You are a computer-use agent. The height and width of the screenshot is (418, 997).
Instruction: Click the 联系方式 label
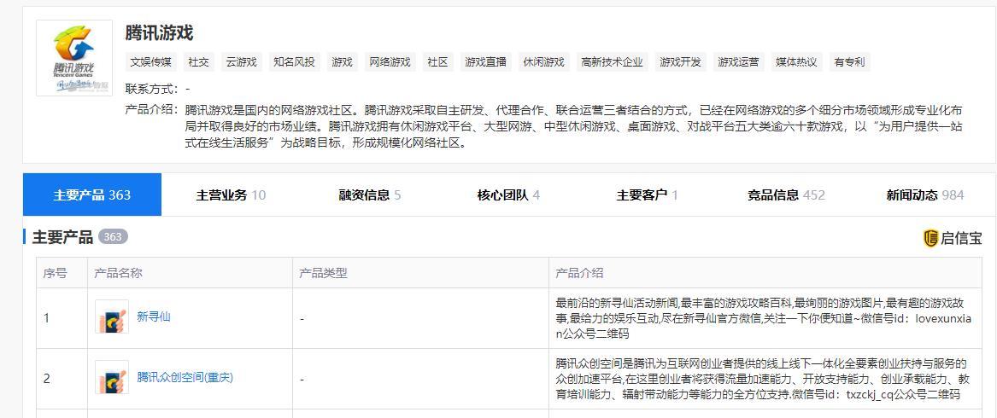[x=152, y=89]
